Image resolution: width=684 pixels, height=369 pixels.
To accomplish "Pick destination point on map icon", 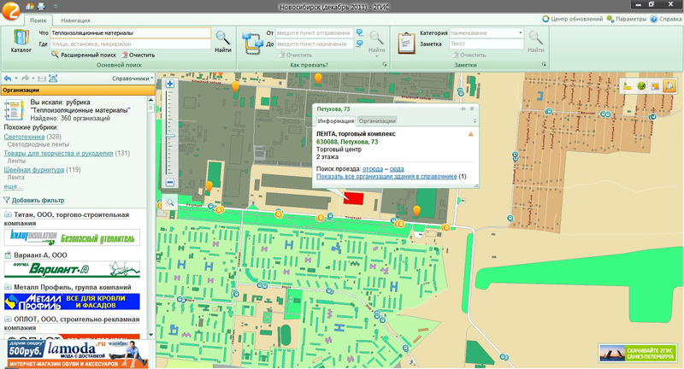I will pyautogui.click(x=359, y=44).
